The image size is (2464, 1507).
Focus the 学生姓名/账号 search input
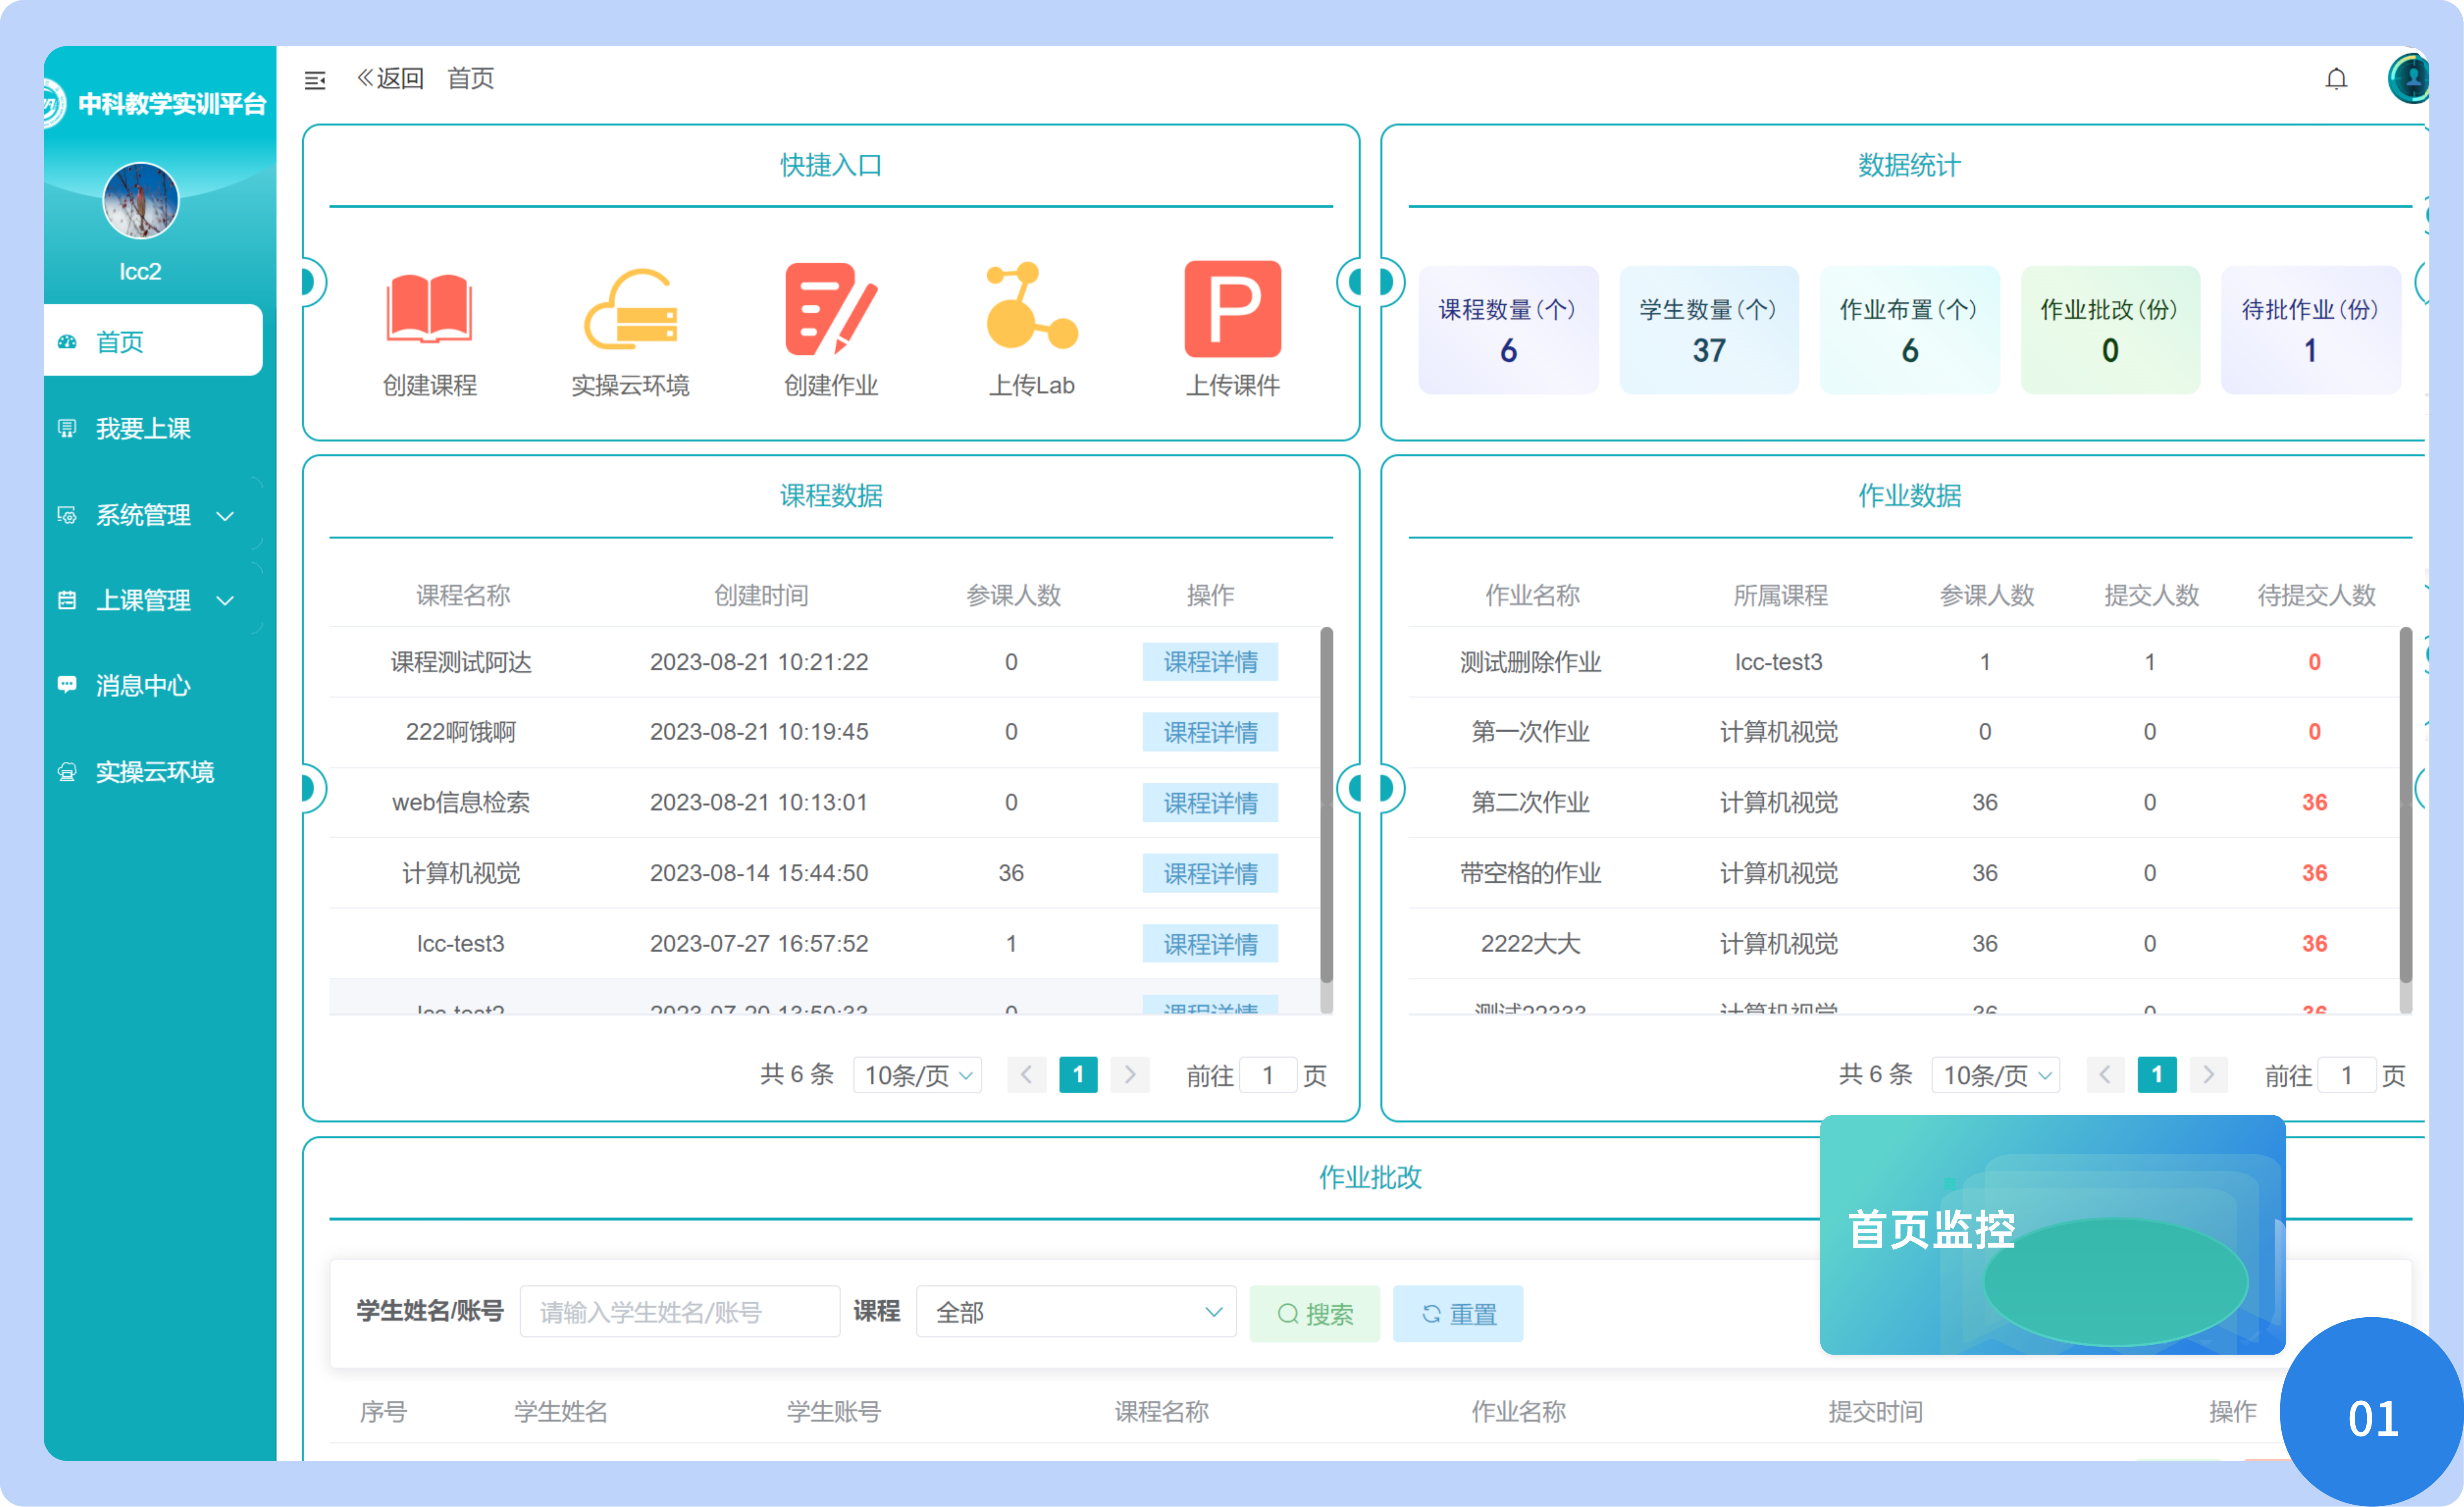pyautogui.click(x=680, y=1312)
